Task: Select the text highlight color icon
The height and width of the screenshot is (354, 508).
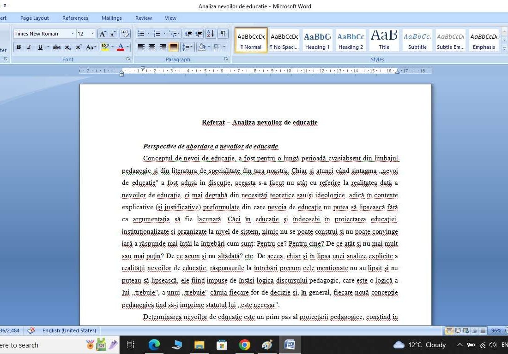Action: coord(105,47)
